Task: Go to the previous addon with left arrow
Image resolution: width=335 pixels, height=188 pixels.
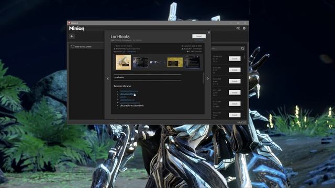Action: point(108,78)
